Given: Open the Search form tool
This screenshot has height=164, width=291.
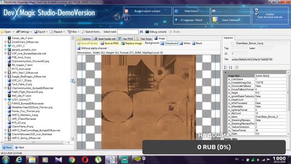Looking at the screenshot, I should pyautogui.click(x=91, y=32).
